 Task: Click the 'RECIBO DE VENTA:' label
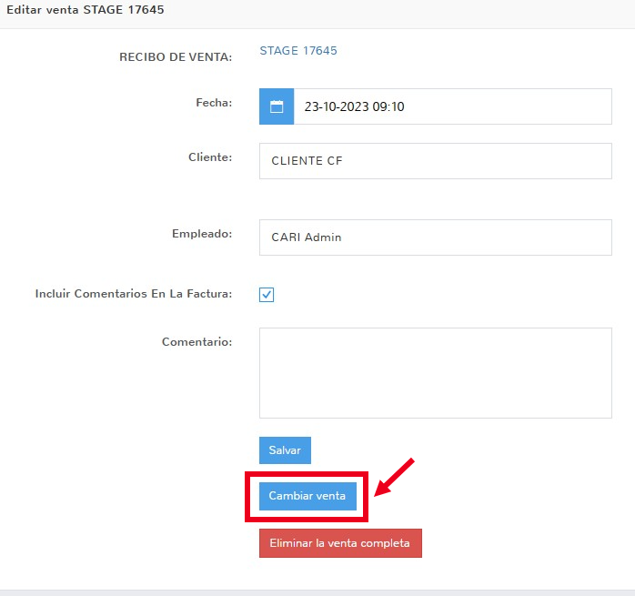pos(176,57)
